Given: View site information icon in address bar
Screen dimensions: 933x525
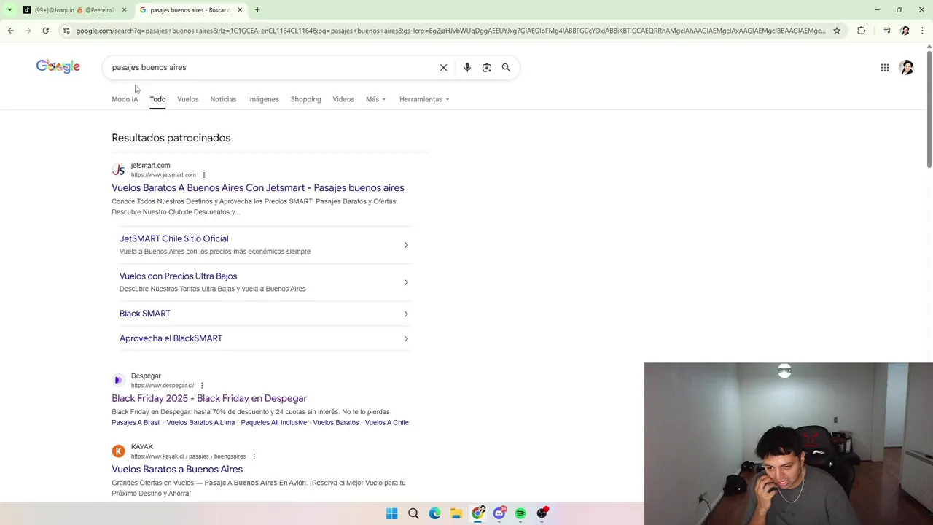Looking at the screenshot, I should tap(66, 31).
